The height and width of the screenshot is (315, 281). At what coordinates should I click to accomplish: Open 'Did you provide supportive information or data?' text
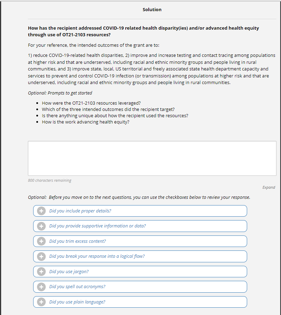[x=97, y=226]
